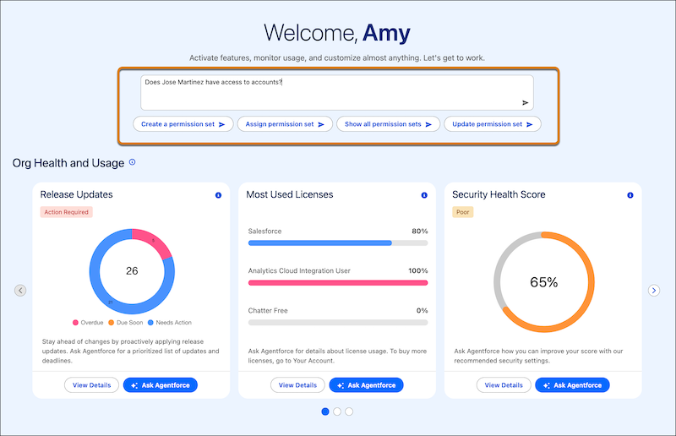Ask Agentforce about Release Updates
This screenshot has width=676, height=436.
(x=161, y=385)
